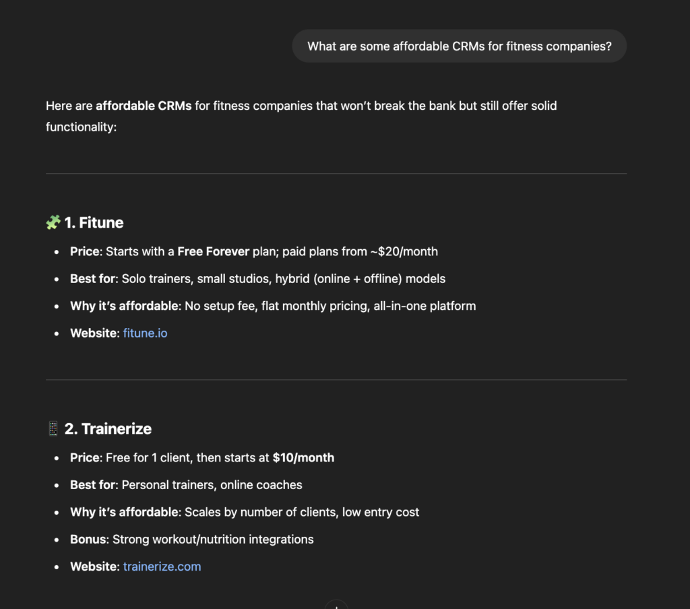Click the "Personal trainers, online coaches" text

(x=212, y=484)
